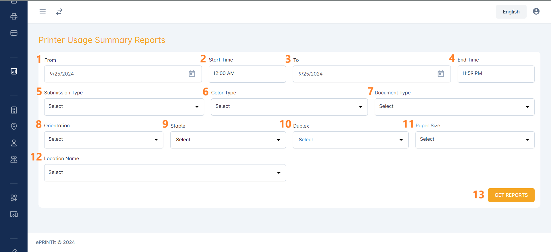The image size is (551, 252).
Task: Open the user account profile icon
Action: pos(536,11)
